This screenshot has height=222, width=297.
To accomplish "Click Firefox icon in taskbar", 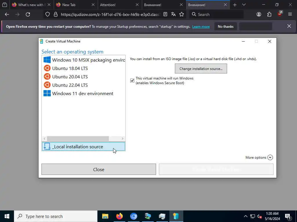I will (x=119, y=216).
